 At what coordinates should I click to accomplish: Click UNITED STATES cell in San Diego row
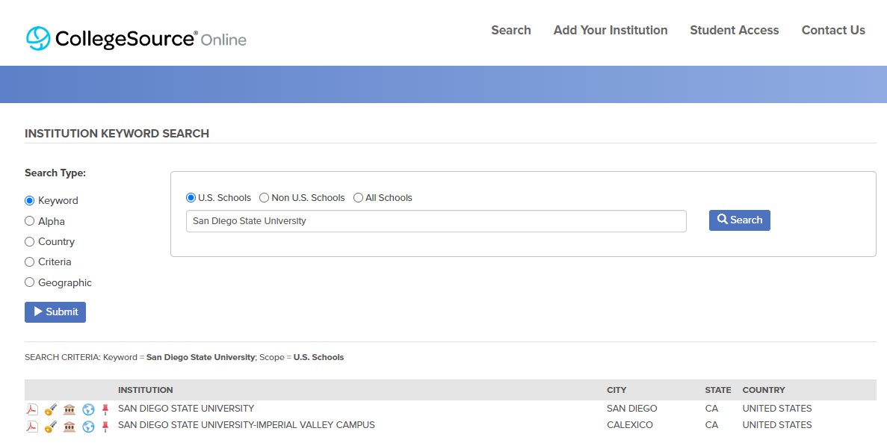click(x=776, y=408)
